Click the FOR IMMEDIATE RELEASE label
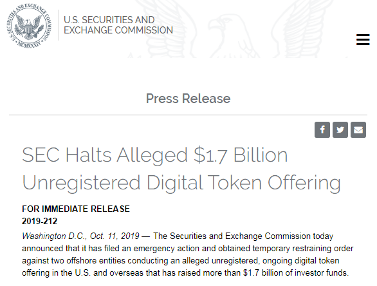This screenshot has width=377, height=286. pyautogui.click(x=76, y=209)
